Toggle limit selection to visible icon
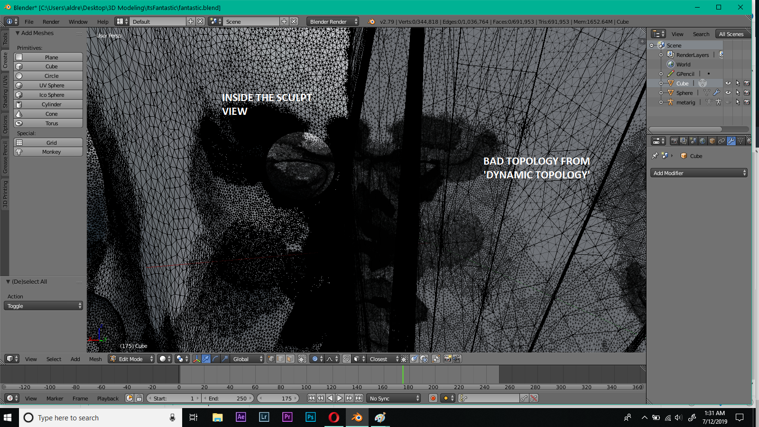 (x=302, y=359)
